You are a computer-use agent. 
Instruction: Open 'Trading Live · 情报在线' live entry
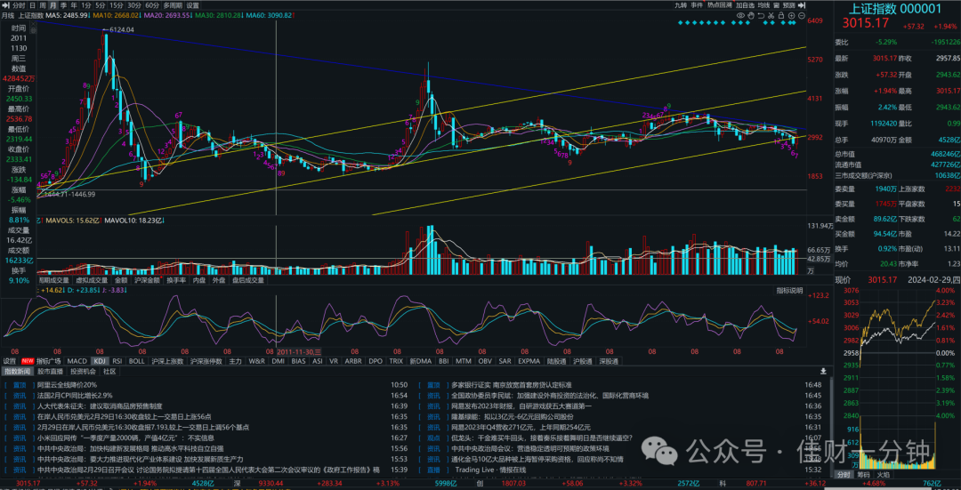[x=491, y=470]
